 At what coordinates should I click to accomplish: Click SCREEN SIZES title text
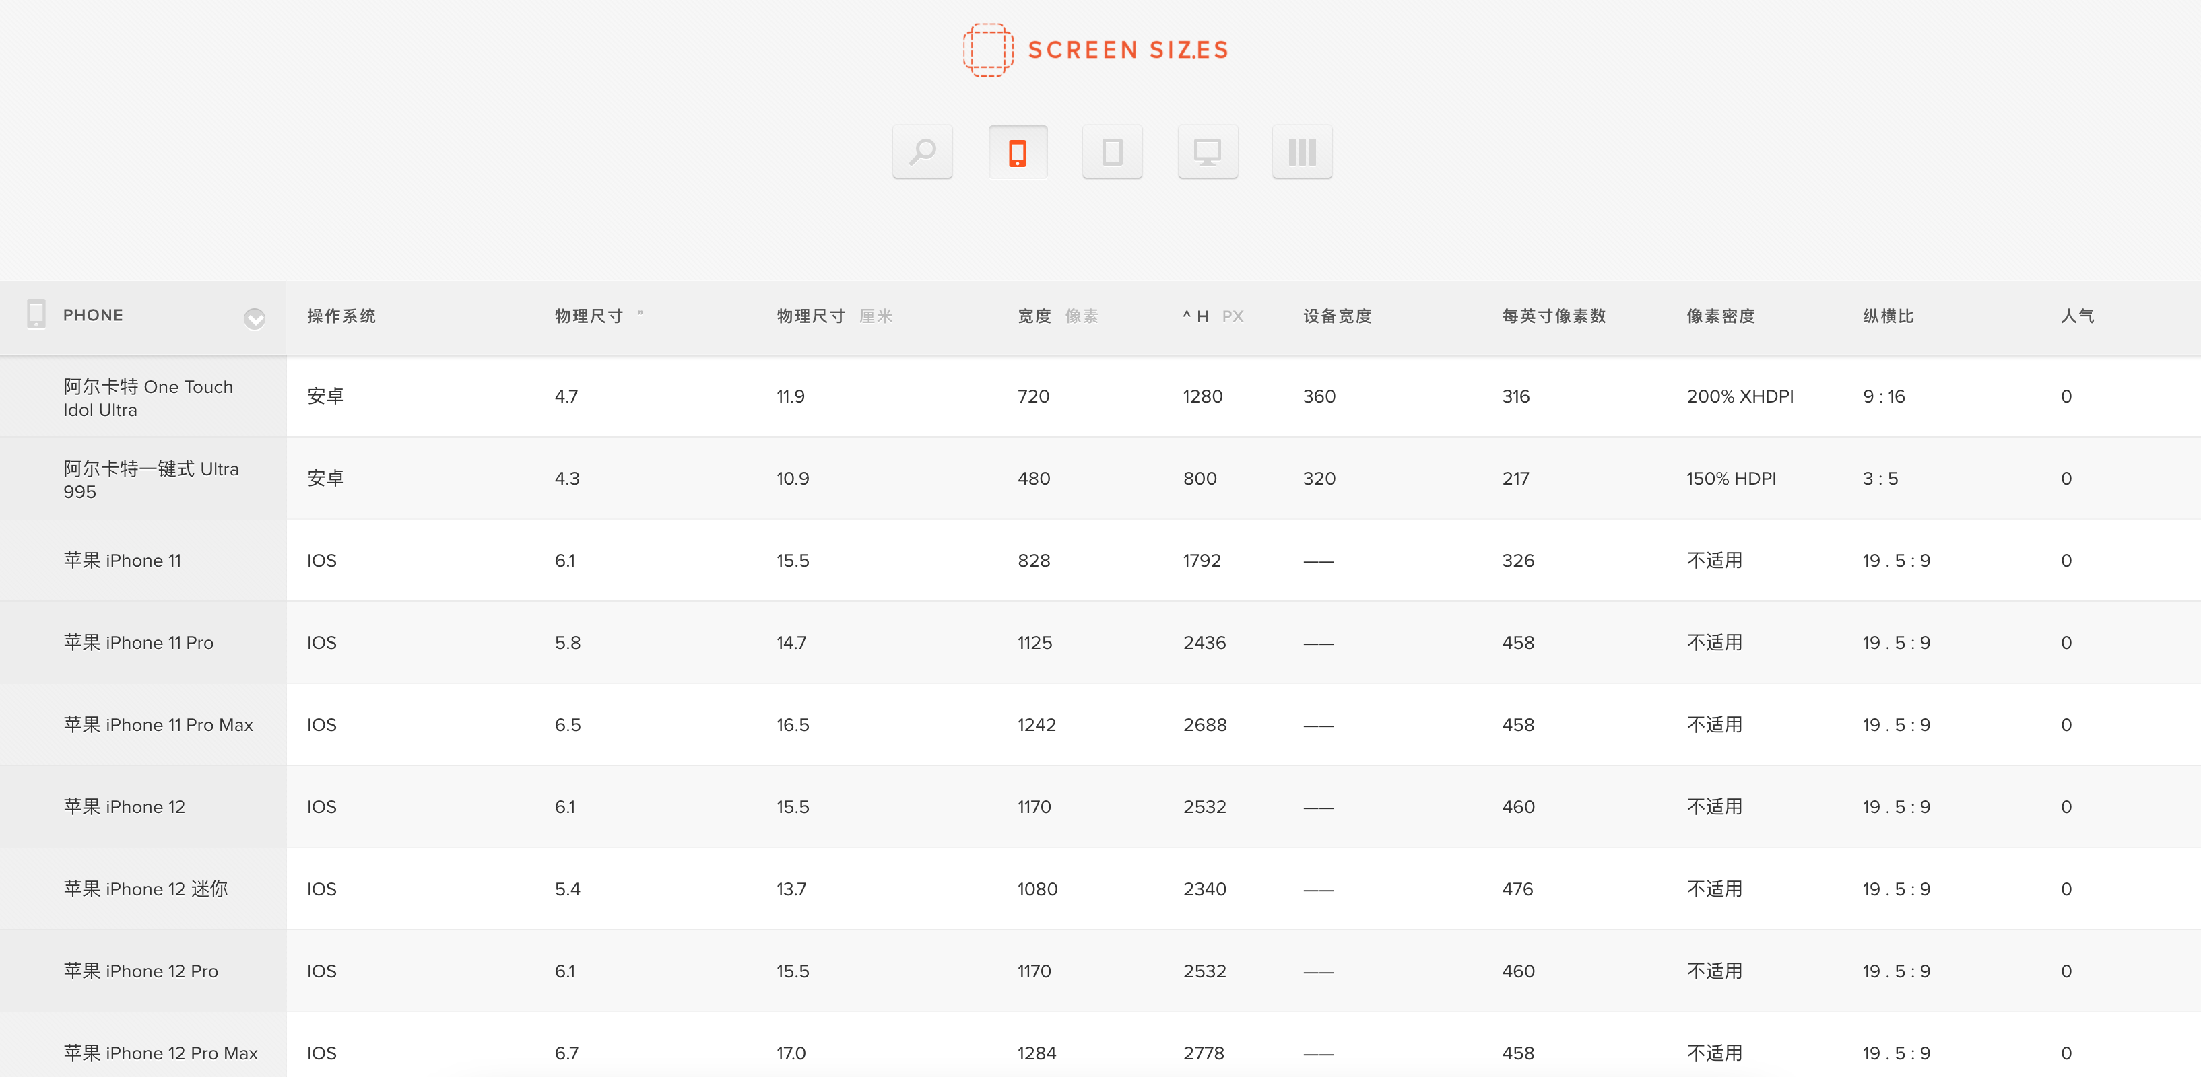pyautogui.click(x=1128, y=50)
